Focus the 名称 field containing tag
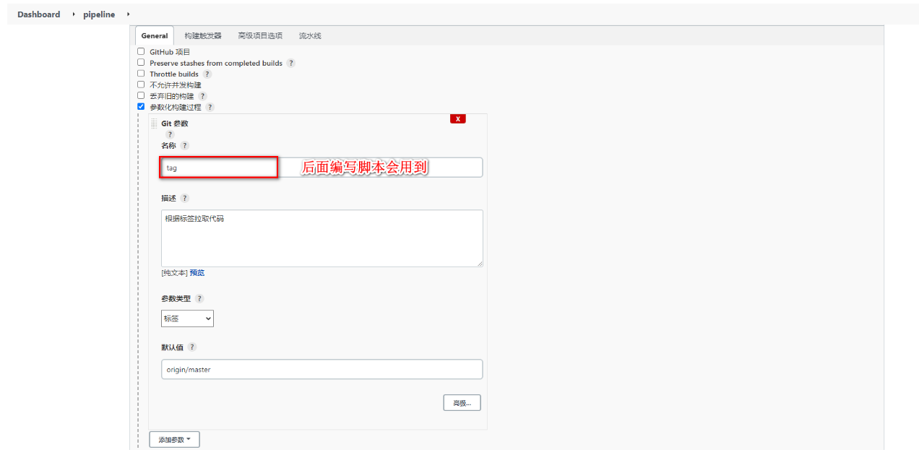 [x=322, y=168]
